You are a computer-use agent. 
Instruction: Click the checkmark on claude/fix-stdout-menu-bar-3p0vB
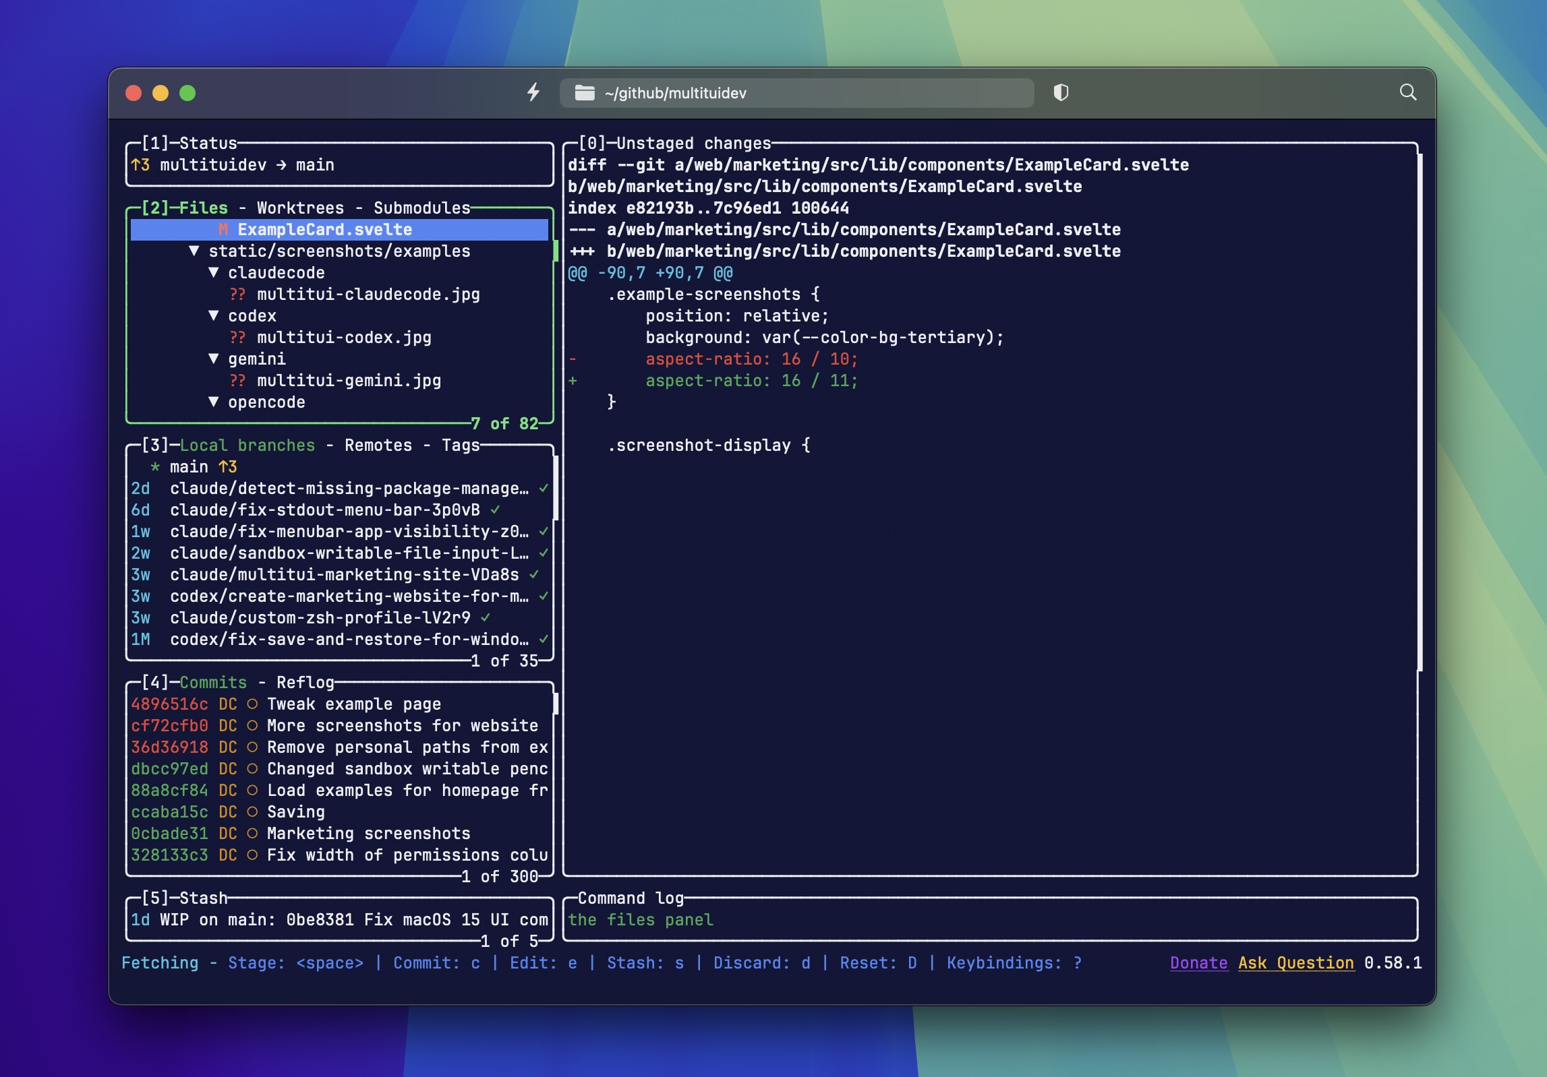pyautogui.click(x=494, y=510)
